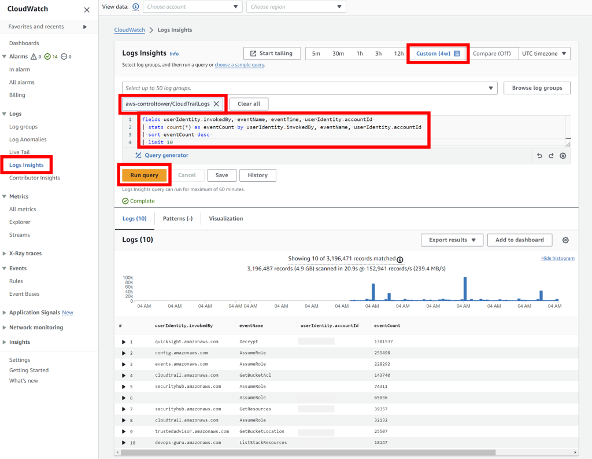Viewport: 592px width, 459px height.
Task: Open the Query generator
Action: pyautogui.click(x=167, y=156)
